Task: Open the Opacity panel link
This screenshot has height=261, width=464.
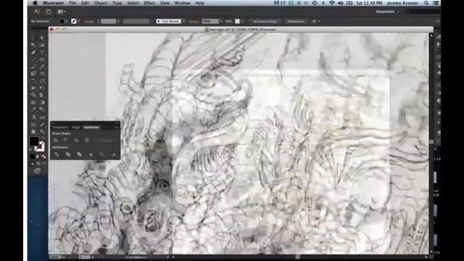Action: [194, 21]
